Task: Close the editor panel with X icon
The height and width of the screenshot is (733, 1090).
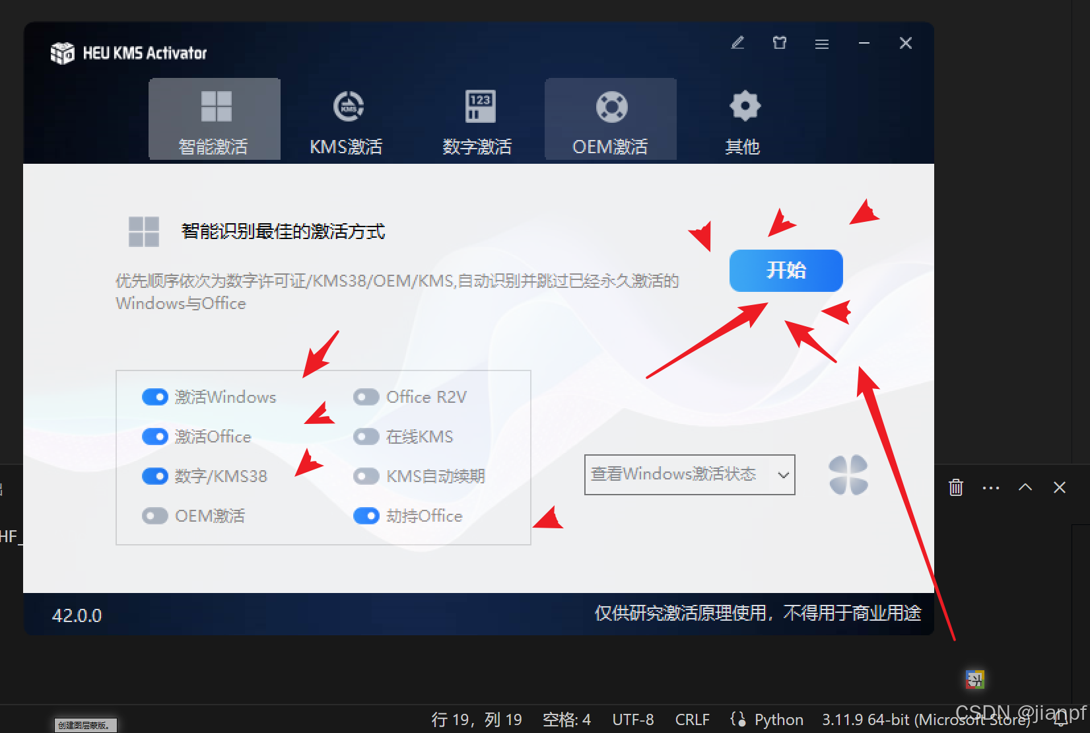Action: coord(1060,487)
